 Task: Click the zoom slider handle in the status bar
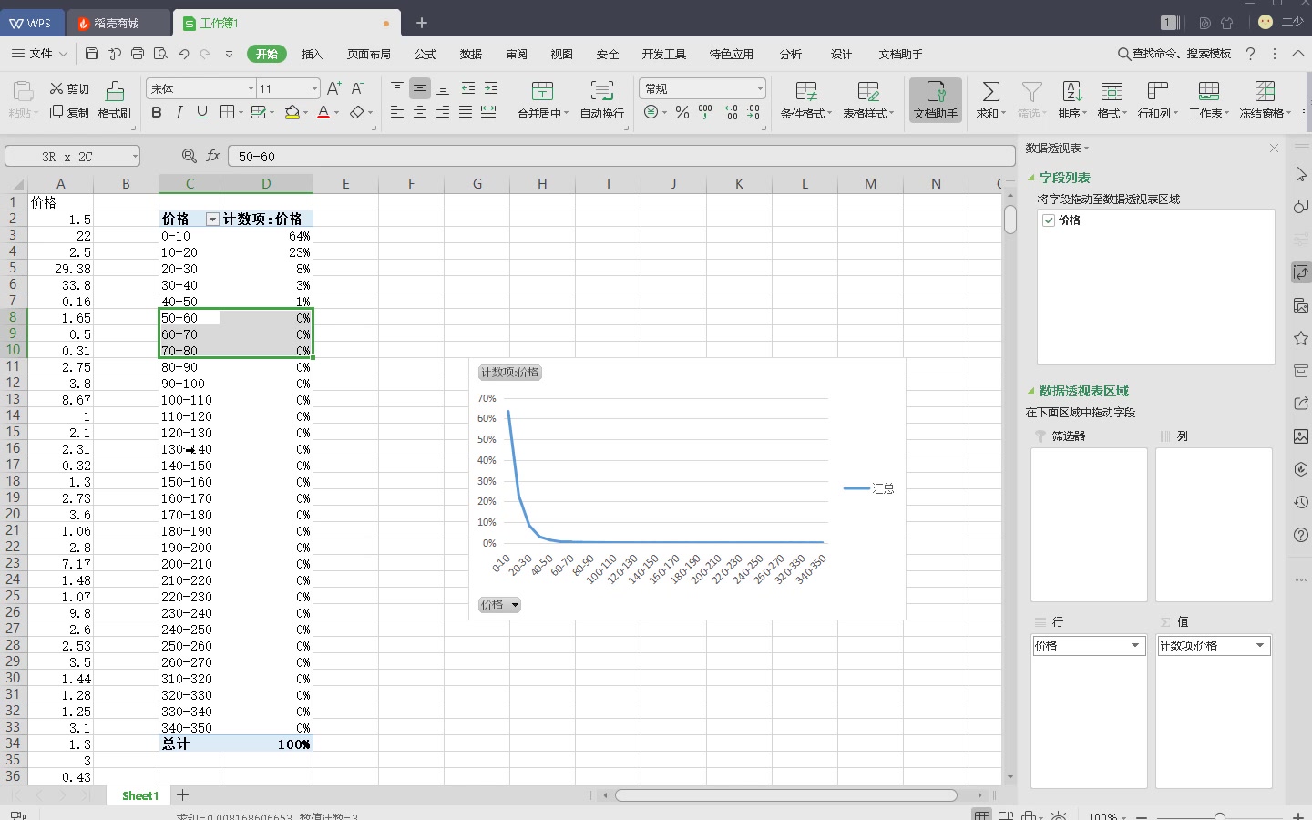click(1220, 816)
